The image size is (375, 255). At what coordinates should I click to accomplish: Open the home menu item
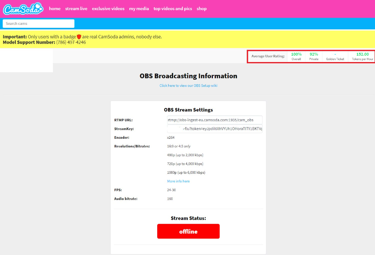[x=55, y=9]
